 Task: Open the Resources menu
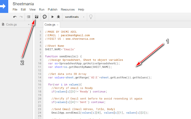pyautogui.click(x=68, y=9)
